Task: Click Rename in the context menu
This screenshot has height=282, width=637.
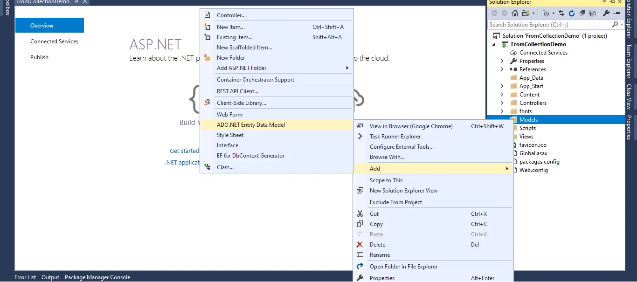Action: coord(433,255)
